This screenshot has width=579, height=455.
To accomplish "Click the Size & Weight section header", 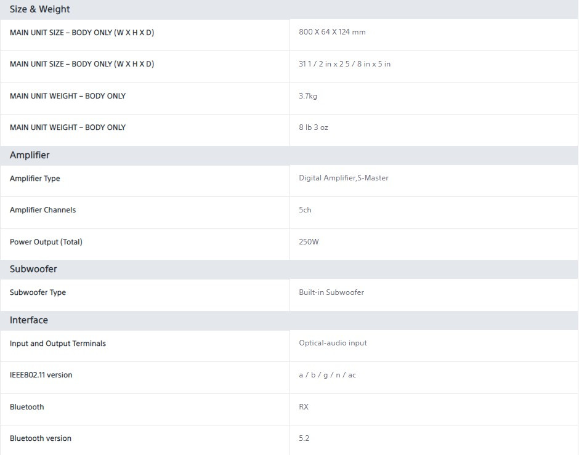I will (x=40, y=9).
